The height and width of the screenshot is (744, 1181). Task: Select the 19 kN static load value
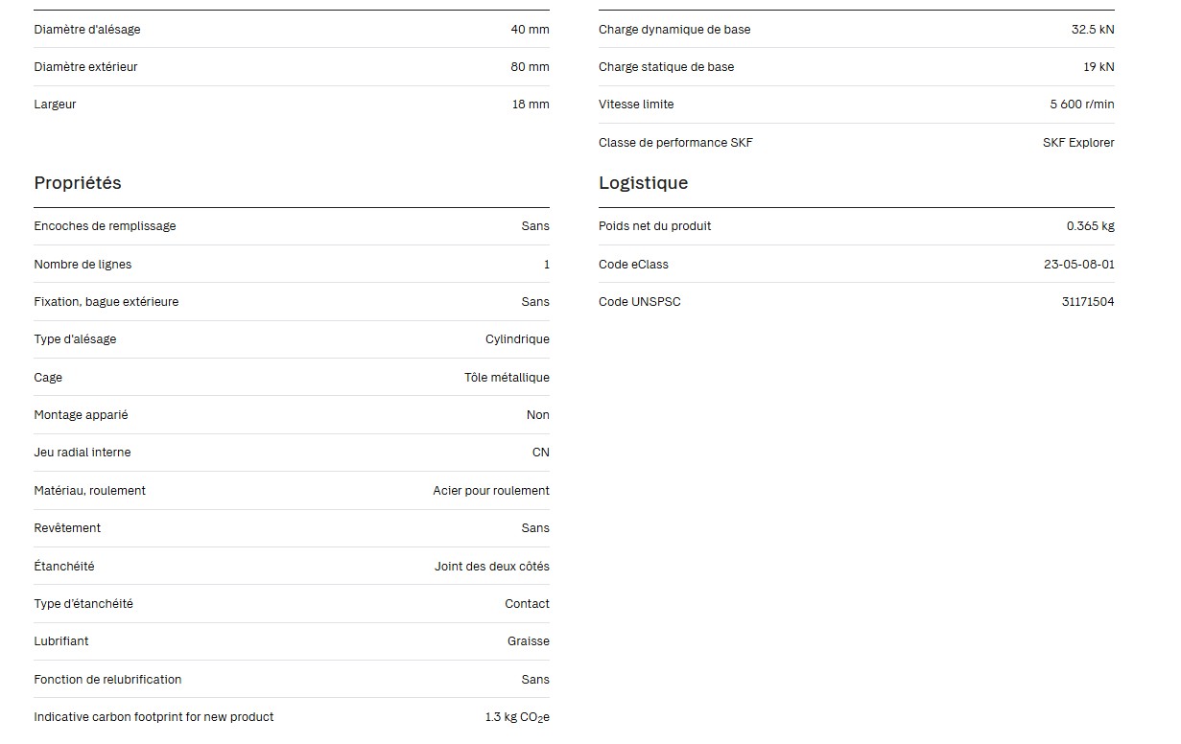point(1098,67)
